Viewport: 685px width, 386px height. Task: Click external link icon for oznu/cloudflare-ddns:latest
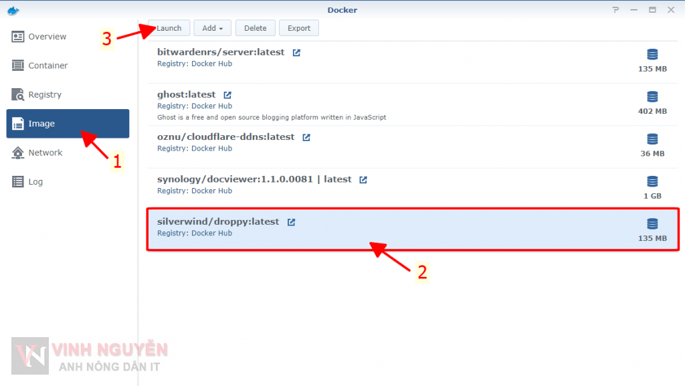306,137
